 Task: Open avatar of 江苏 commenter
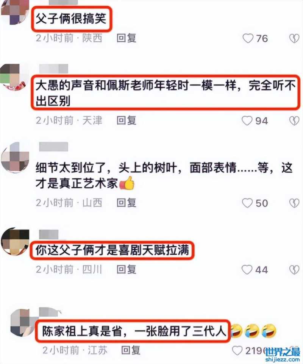(24, 323)
